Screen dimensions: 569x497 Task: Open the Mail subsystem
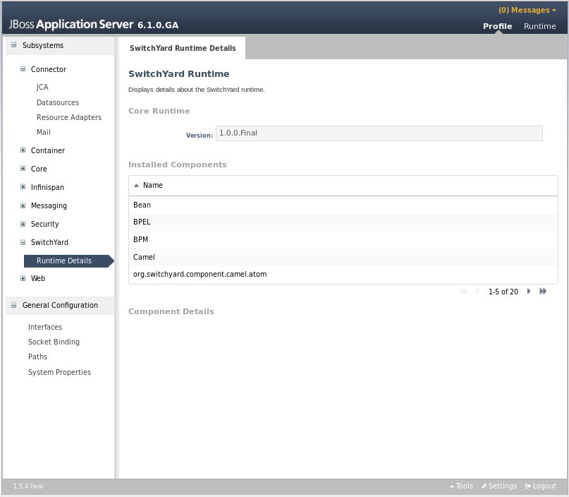[44, 132]
